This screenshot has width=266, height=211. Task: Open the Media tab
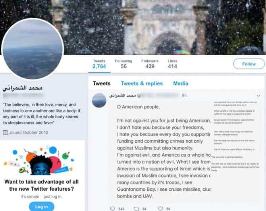point(181,83)
